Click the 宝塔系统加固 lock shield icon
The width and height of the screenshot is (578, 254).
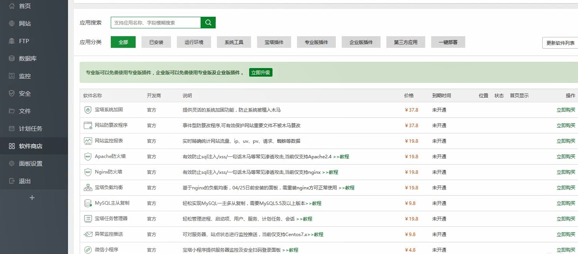[x=88, y=110]
